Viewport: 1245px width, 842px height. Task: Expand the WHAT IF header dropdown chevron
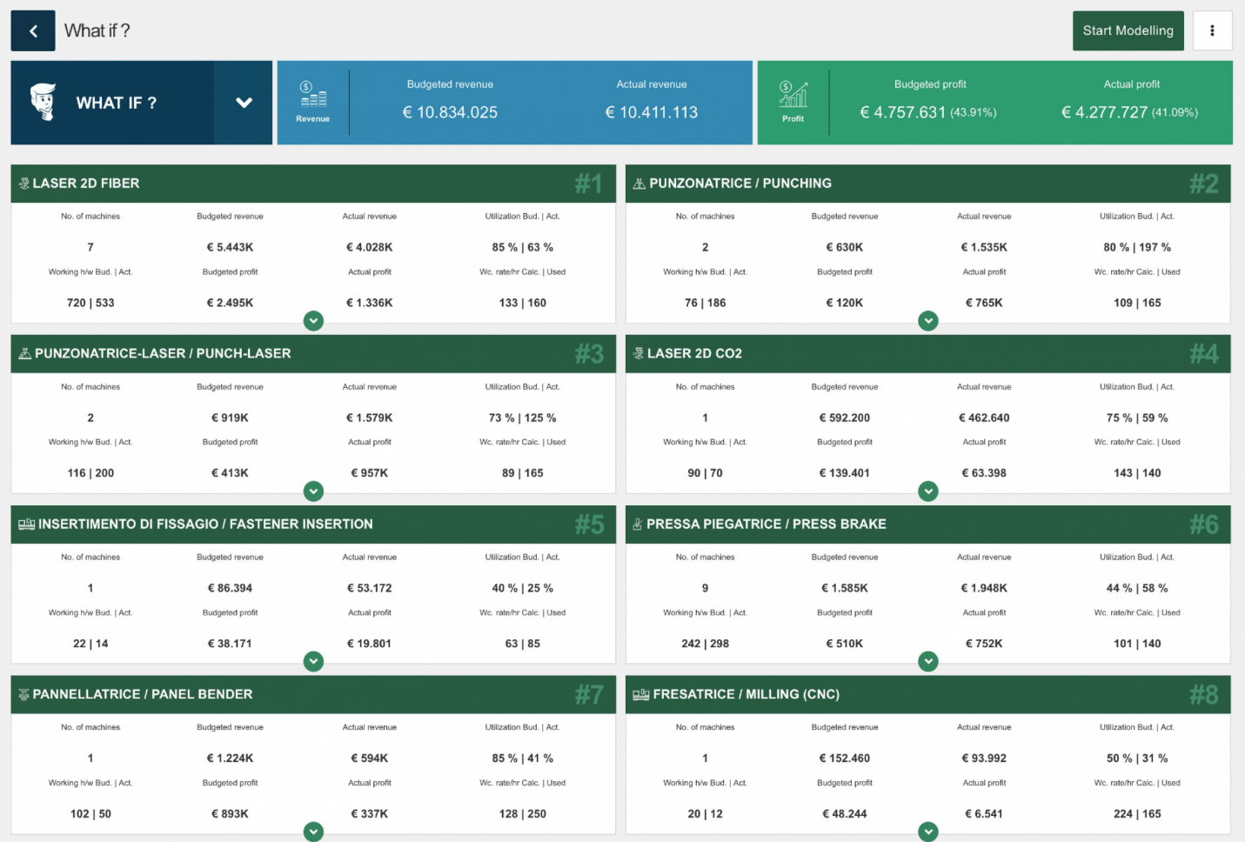click(x=244, y=103)
